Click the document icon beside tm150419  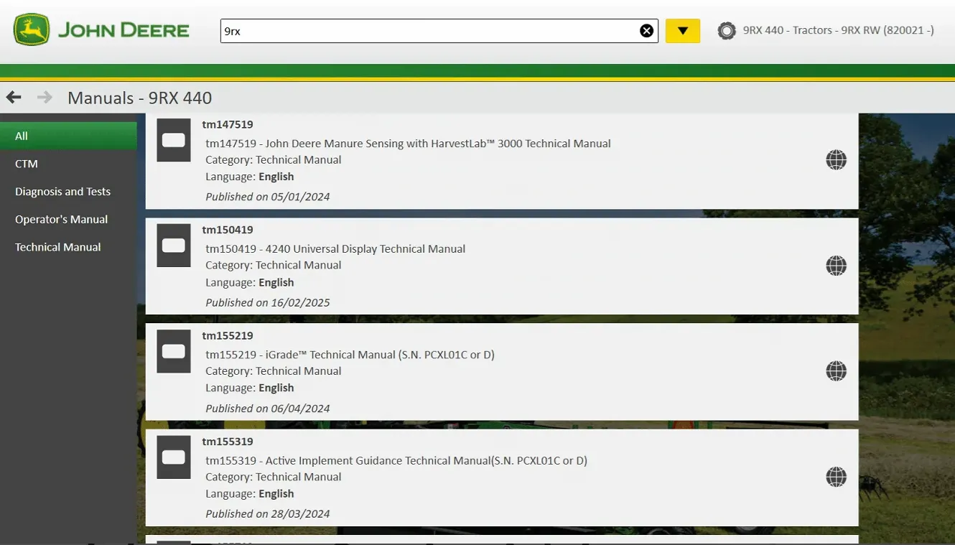[x=173, y=246]
